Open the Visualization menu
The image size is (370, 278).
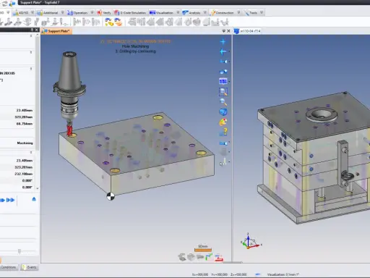point(161,12)
